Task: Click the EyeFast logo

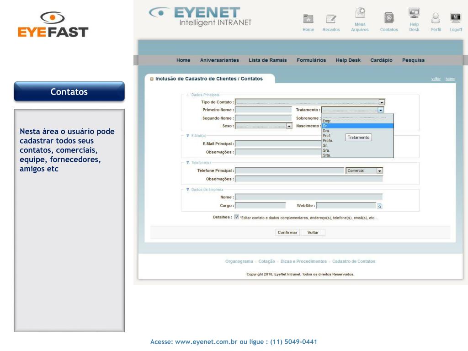Action: 53,25
